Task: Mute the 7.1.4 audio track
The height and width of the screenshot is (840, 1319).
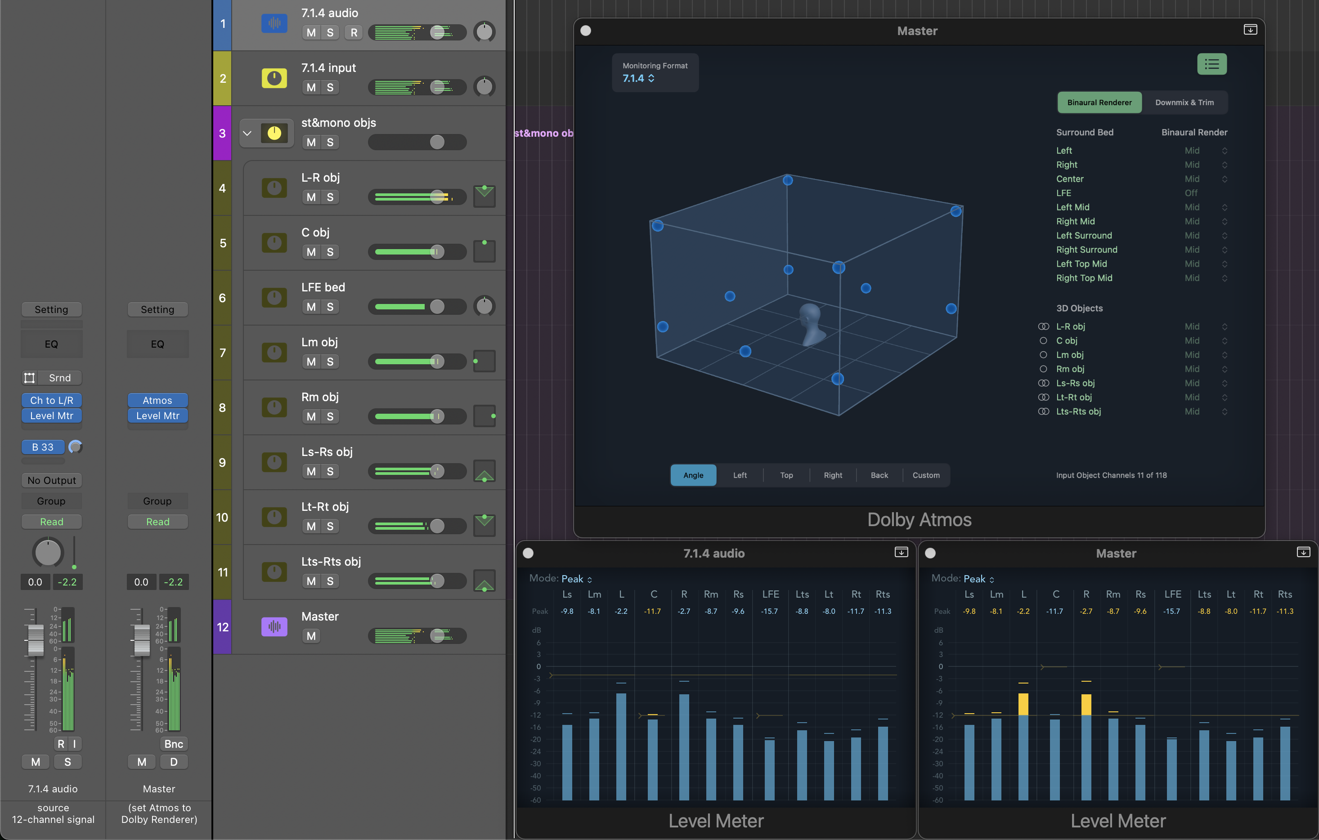Action: (x=311, y=32)
